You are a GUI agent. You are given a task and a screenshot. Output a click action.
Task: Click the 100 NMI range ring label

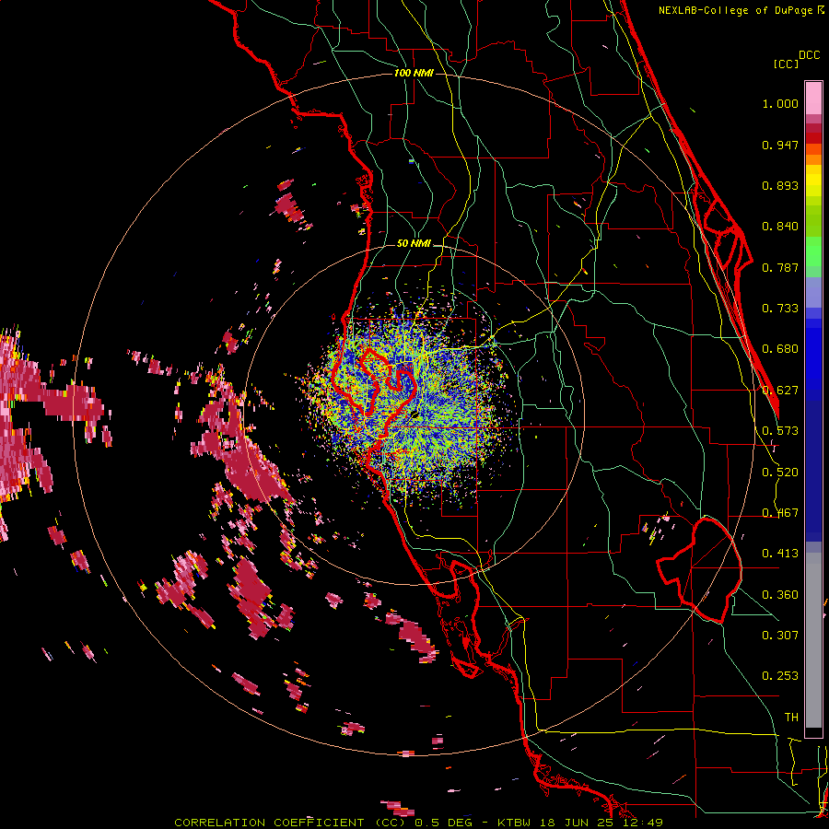pos(414,73)
